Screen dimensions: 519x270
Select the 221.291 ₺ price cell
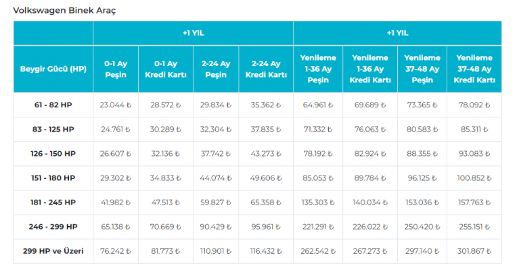coord(318,227)
